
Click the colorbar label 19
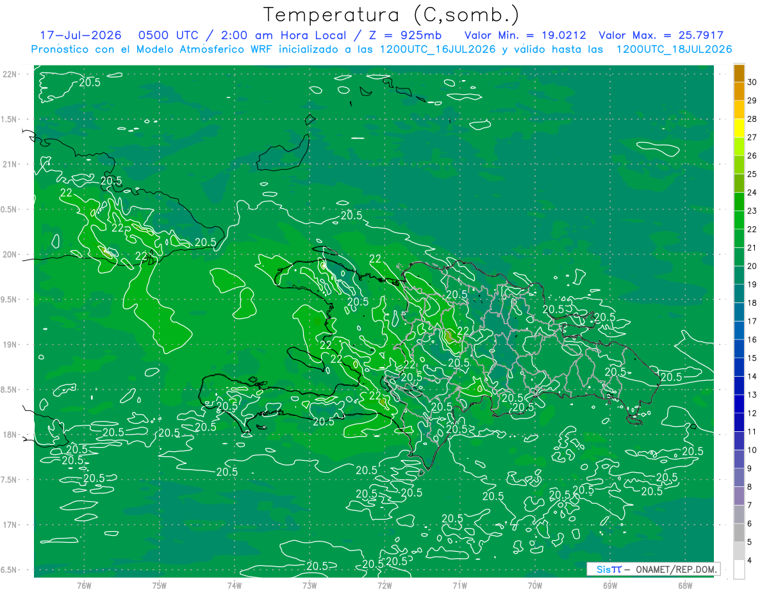(x=752, y=285)
